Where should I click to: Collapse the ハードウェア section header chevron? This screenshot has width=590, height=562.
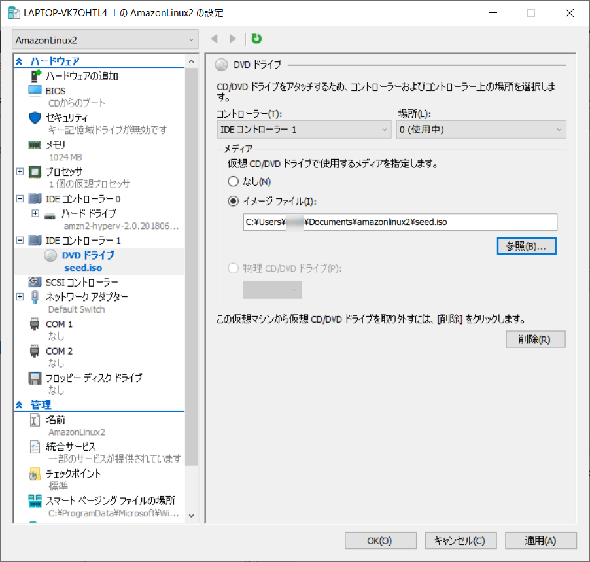[19, 61]
